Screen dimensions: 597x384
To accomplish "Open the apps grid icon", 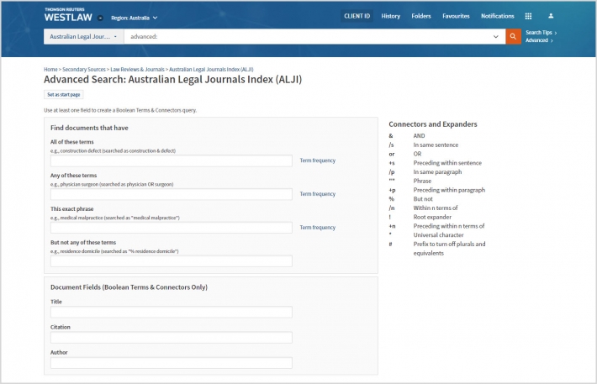I will coord(528,16).
